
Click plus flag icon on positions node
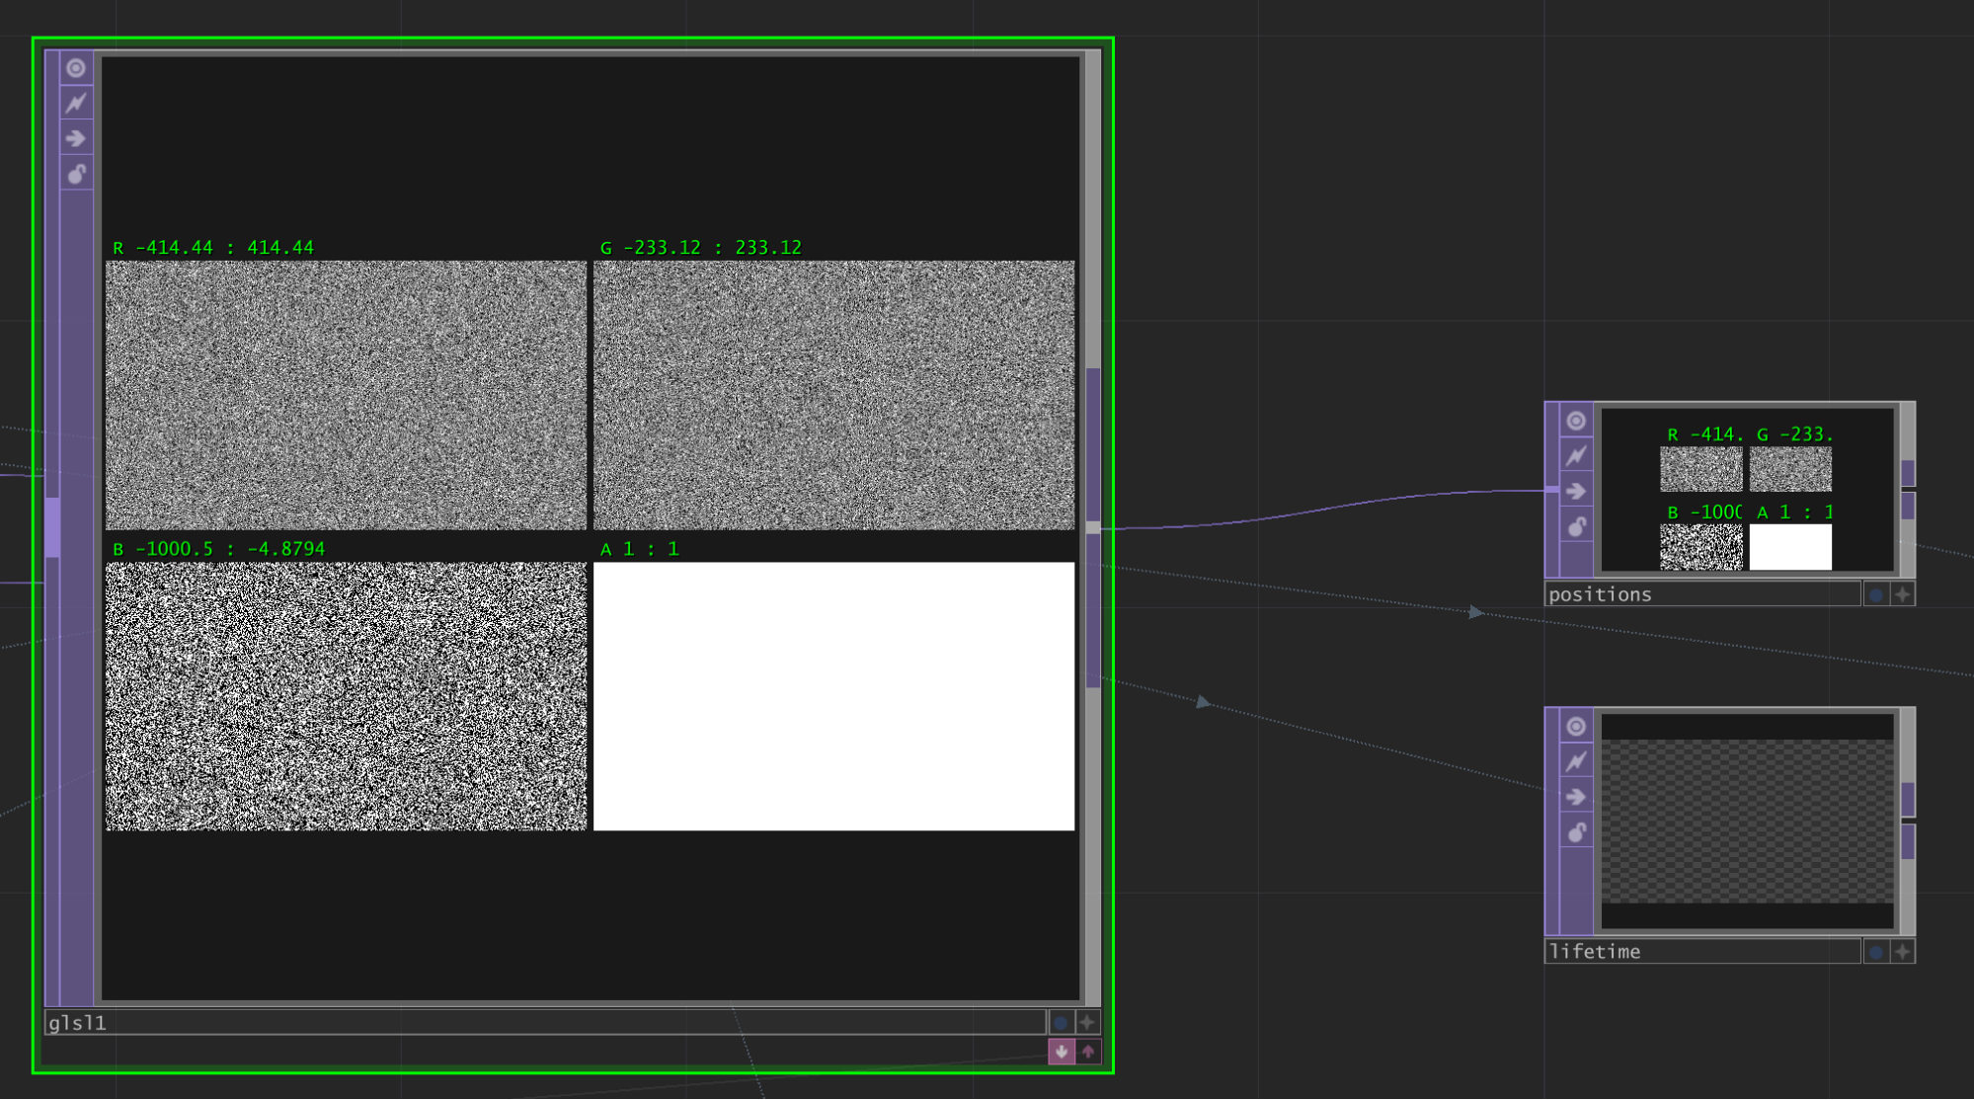(x=1903, y=594)
